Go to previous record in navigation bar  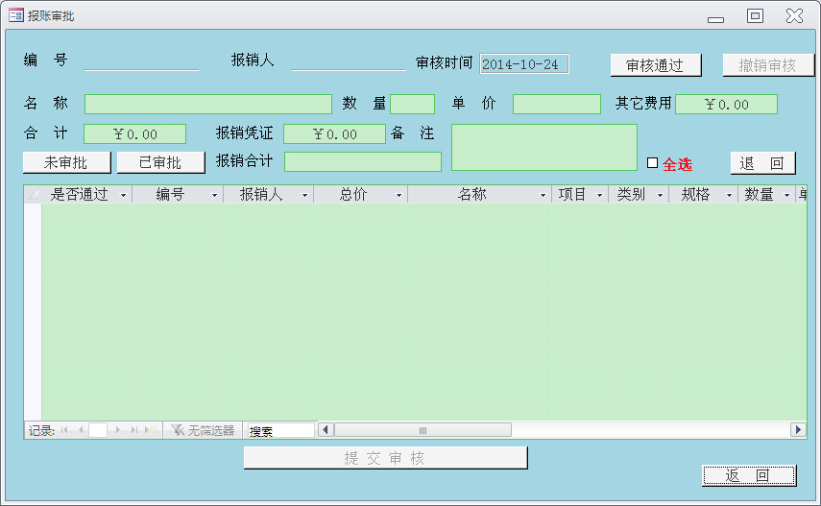81,430
